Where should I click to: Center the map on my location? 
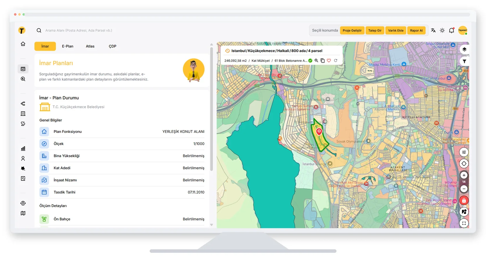click(464, 164)
